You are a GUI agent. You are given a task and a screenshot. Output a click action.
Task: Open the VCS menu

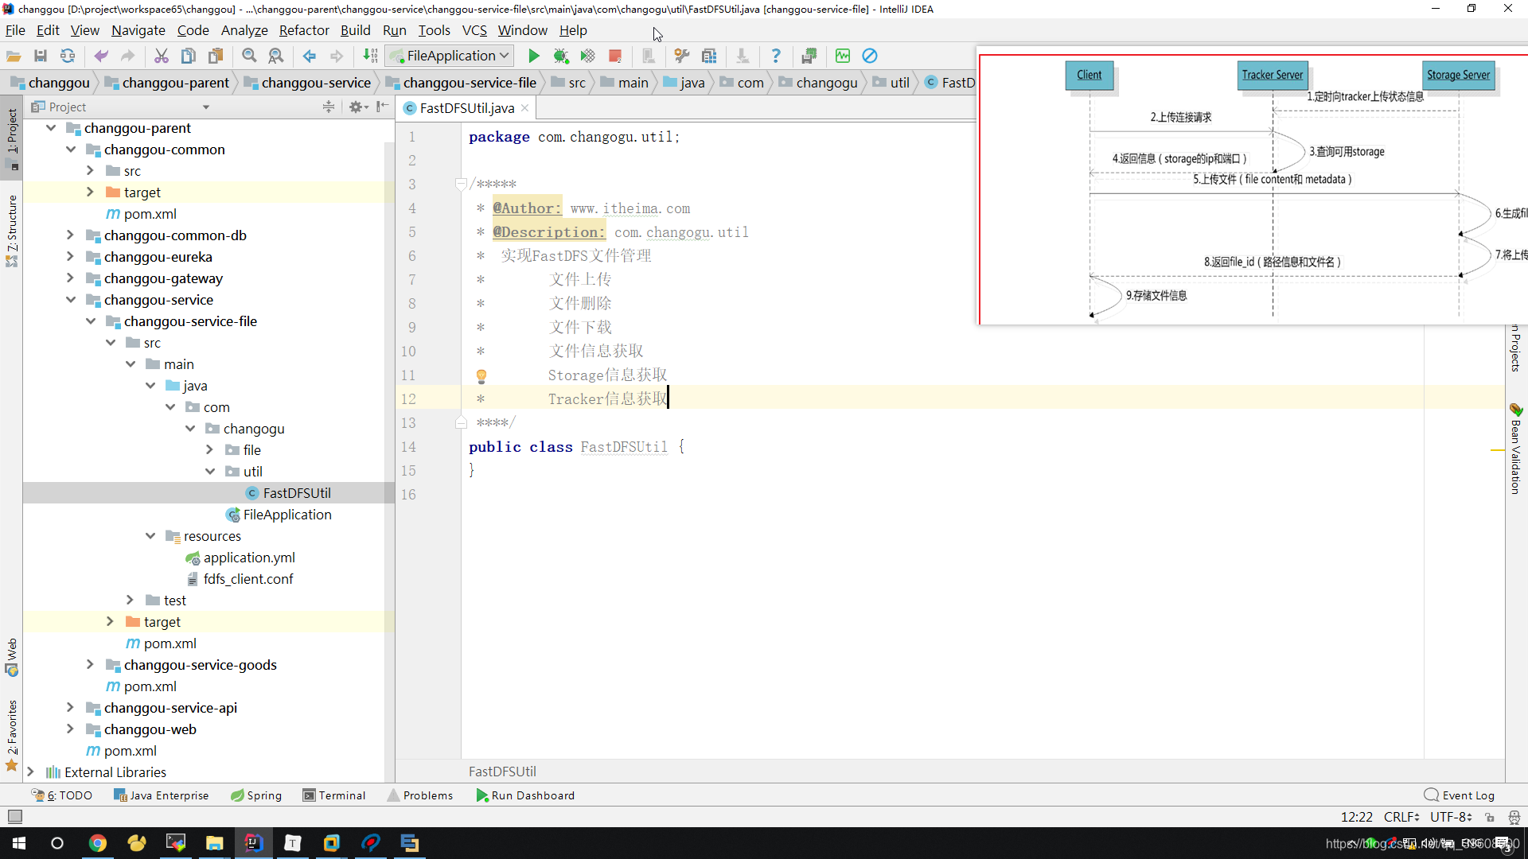pyautogui.click(x=474, y=30)
